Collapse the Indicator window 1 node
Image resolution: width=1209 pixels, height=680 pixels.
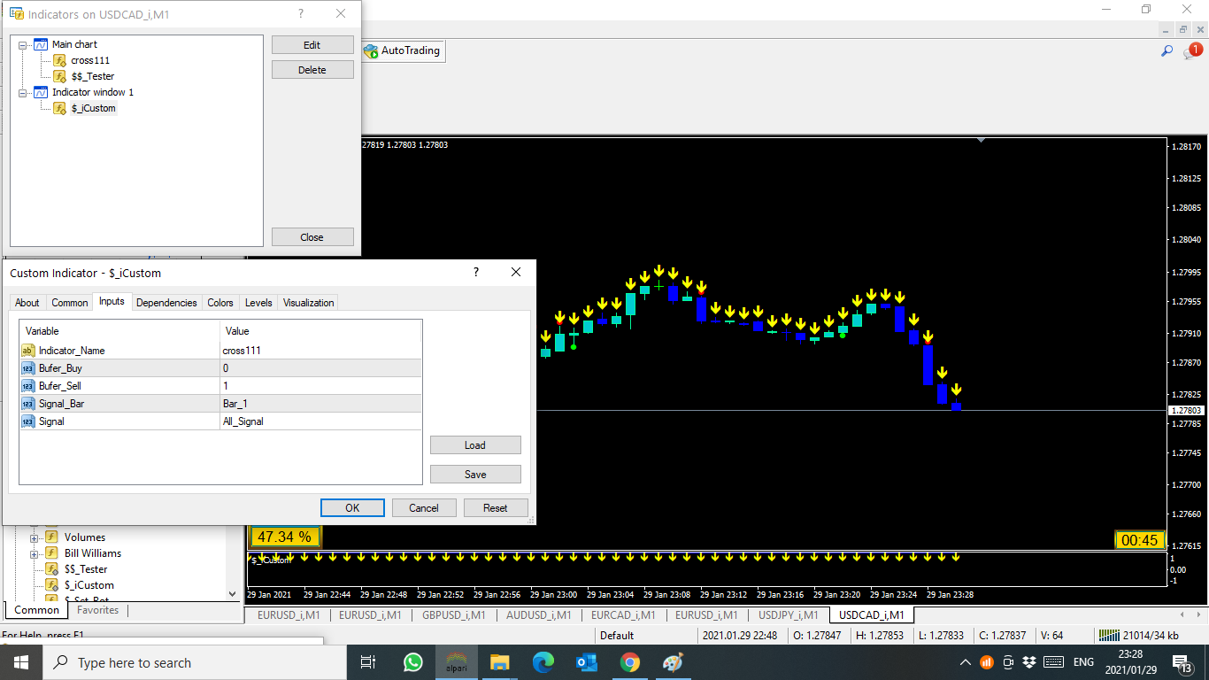[23, 92]
